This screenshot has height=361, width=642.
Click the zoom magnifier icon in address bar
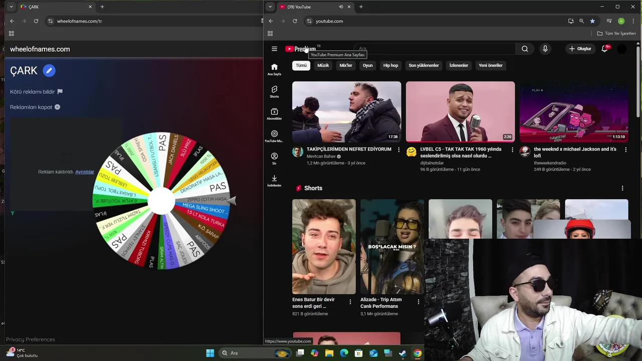[581, 21]
